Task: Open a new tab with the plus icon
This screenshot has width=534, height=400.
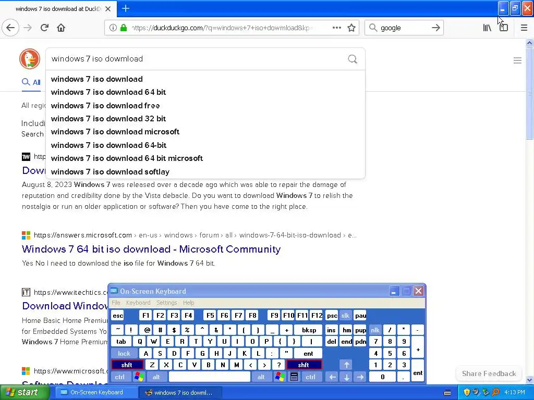Action: tap(125, 8)
